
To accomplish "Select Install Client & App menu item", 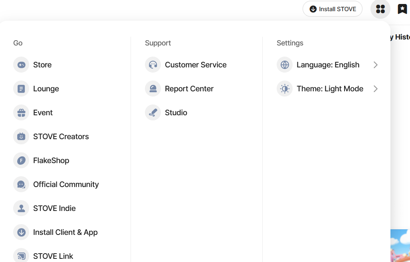I will tap(65, 232).
